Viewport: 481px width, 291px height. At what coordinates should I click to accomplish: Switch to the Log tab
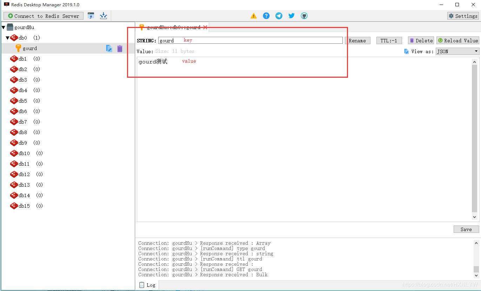[147, 285]
